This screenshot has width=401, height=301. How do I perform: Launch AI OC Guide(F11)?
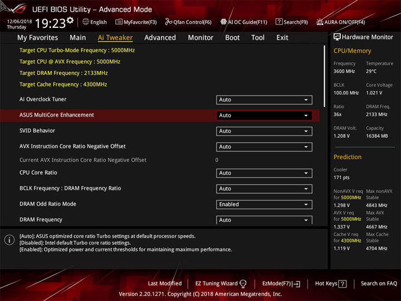(244, 22)
